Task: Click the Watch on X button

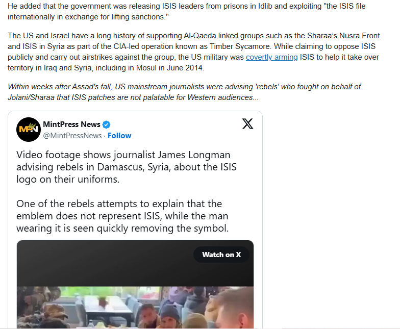Action: pos(221,255)
